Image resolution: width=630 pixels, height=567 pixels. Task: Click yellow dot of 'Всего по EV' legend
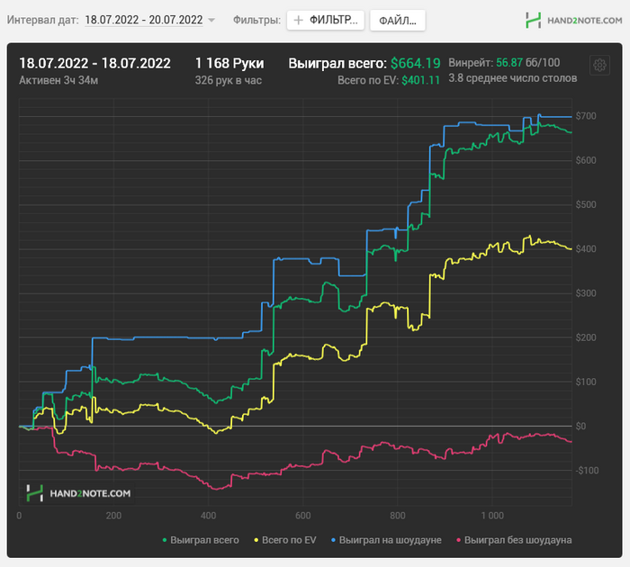click(x=256, y=541)
